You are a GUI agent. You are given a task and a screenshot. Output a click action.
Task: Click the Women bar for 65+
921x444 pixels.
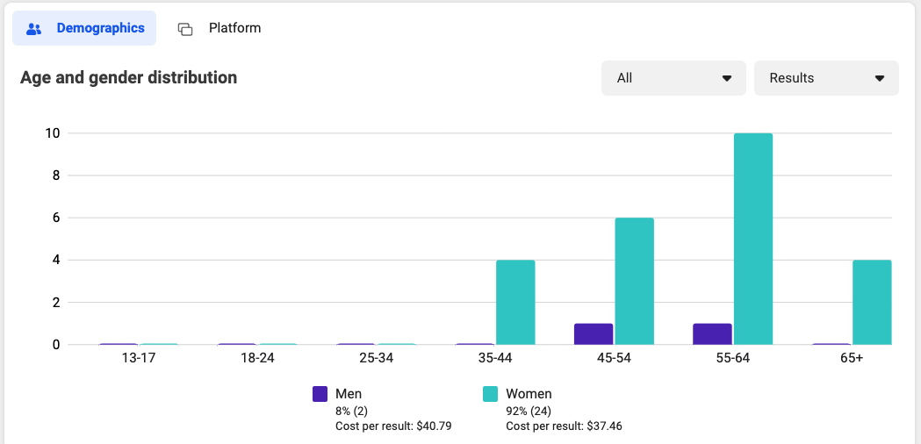872,303
